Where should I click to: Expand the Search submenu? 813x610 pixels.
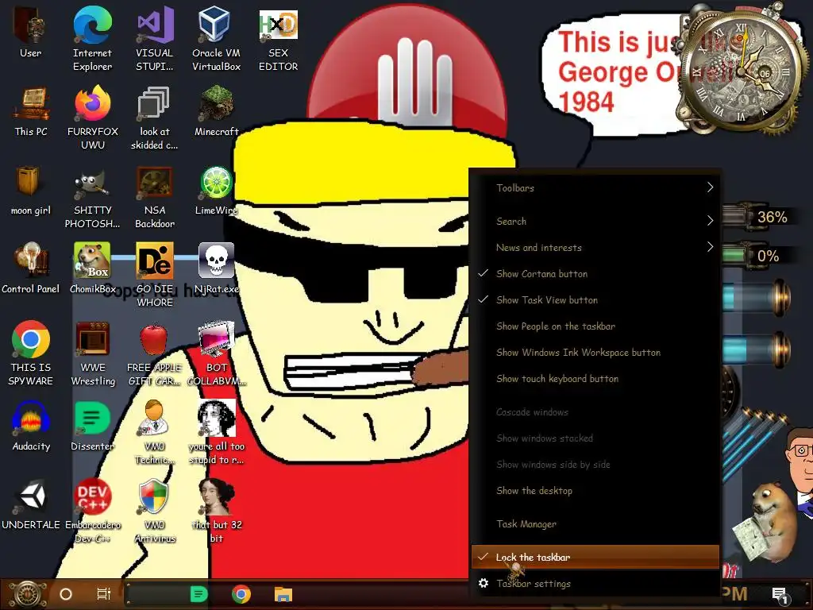click(595, 222)
